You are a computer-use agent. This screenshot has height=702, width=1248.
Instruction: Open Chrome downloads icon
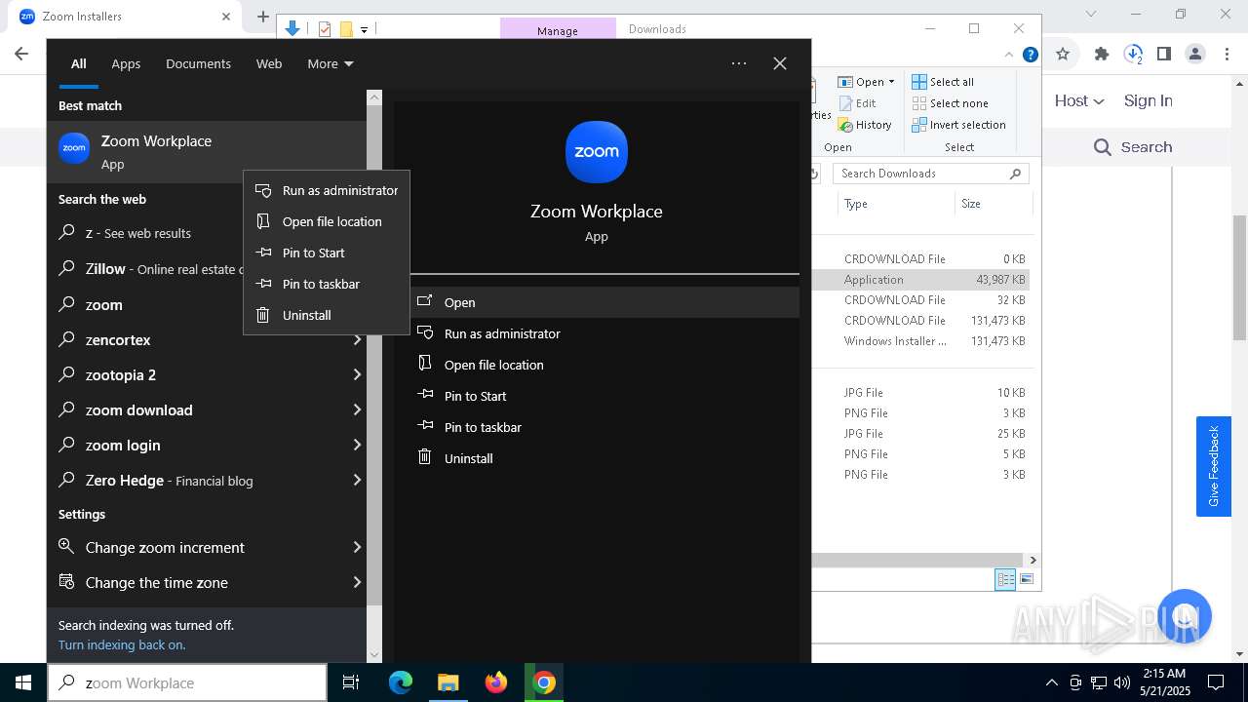(1133, 54)
